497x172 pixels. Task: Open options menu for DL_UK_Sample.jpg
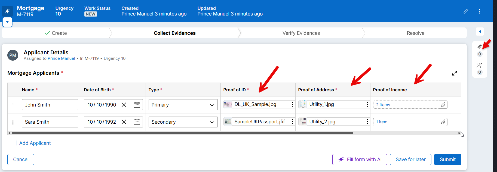292,105
